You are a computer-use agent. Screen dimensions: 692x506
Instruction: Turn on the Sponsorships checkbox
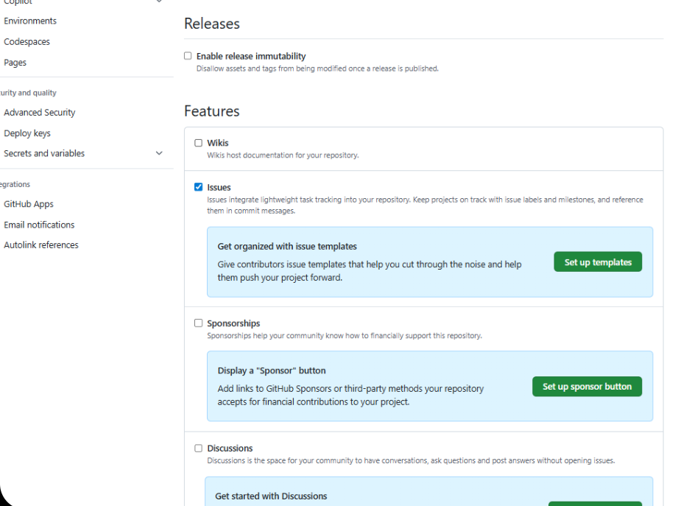click(x=199, y=323)
